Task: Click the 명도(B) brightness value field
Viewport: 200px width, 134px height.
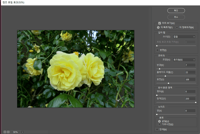Action: [190, 91]
